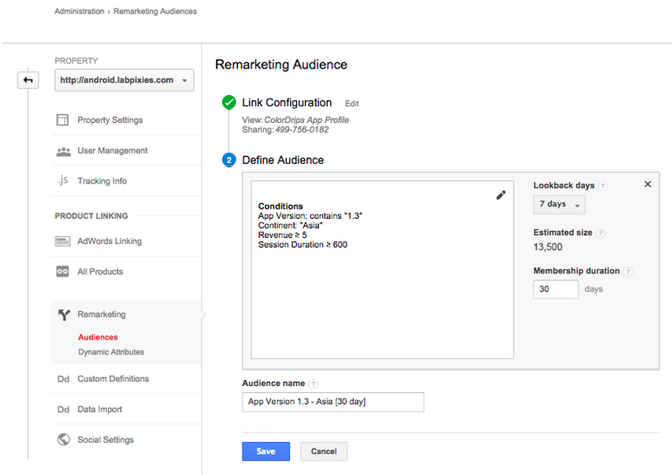
Task: Click the Cancel button
Action: point(324,451)
